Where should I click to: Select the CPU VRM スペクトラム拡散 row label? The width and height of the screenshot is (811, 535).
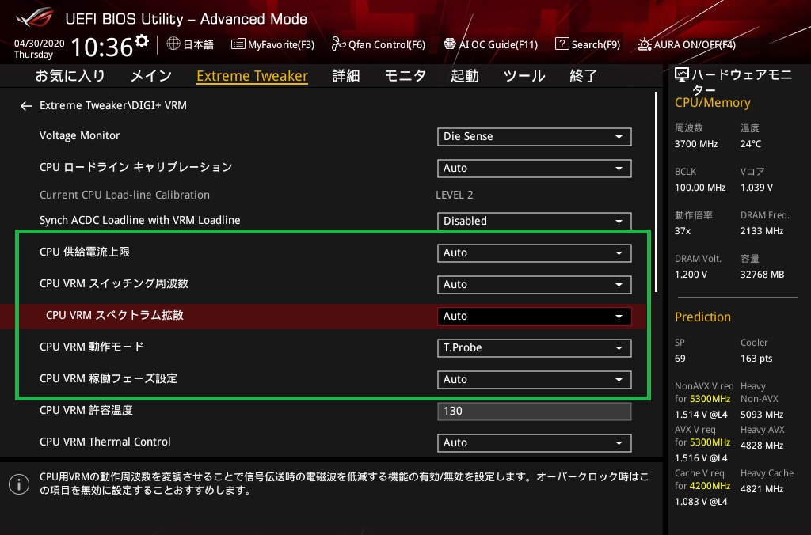click(115, 315)
